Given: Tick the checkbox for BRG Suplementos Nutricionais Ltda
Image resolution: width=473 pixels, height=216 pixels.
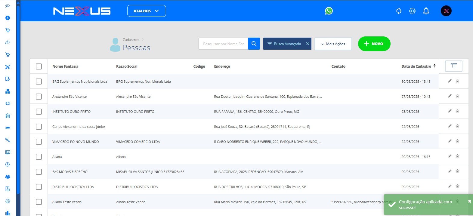Looking at the screenshot, I should 39,82.
